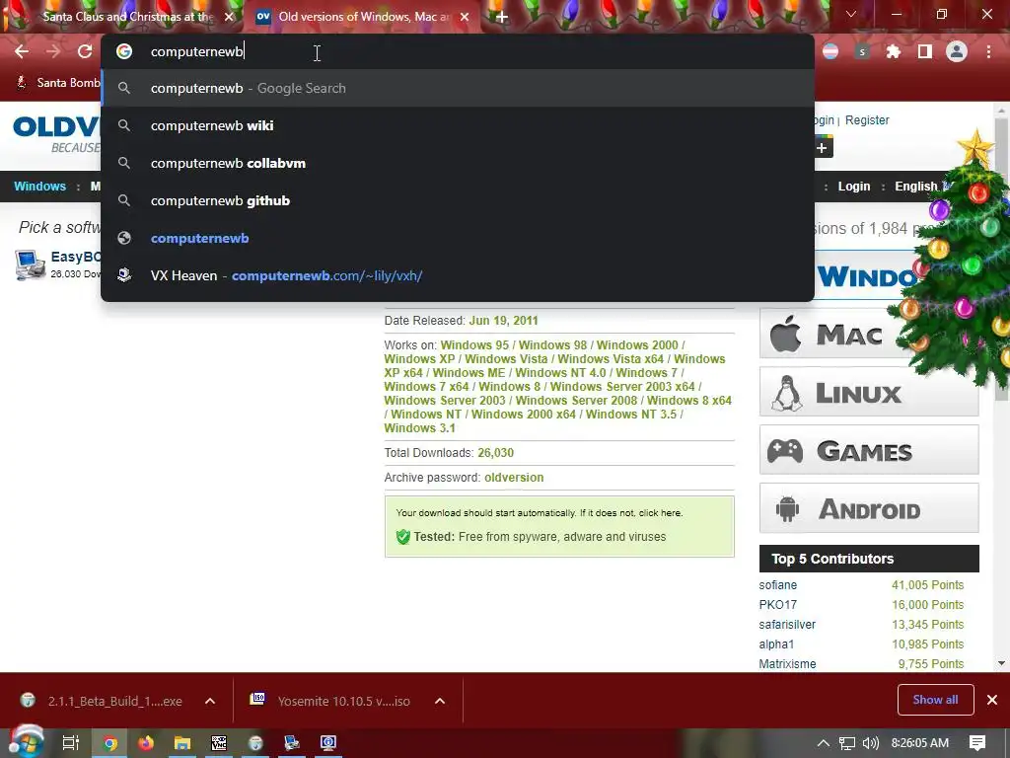Click the page scrollbar down arrow
This screenshot has width=1010, height=758.
click(1001, 663)
